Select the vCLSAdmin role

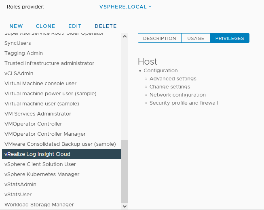tap(61, 73)
